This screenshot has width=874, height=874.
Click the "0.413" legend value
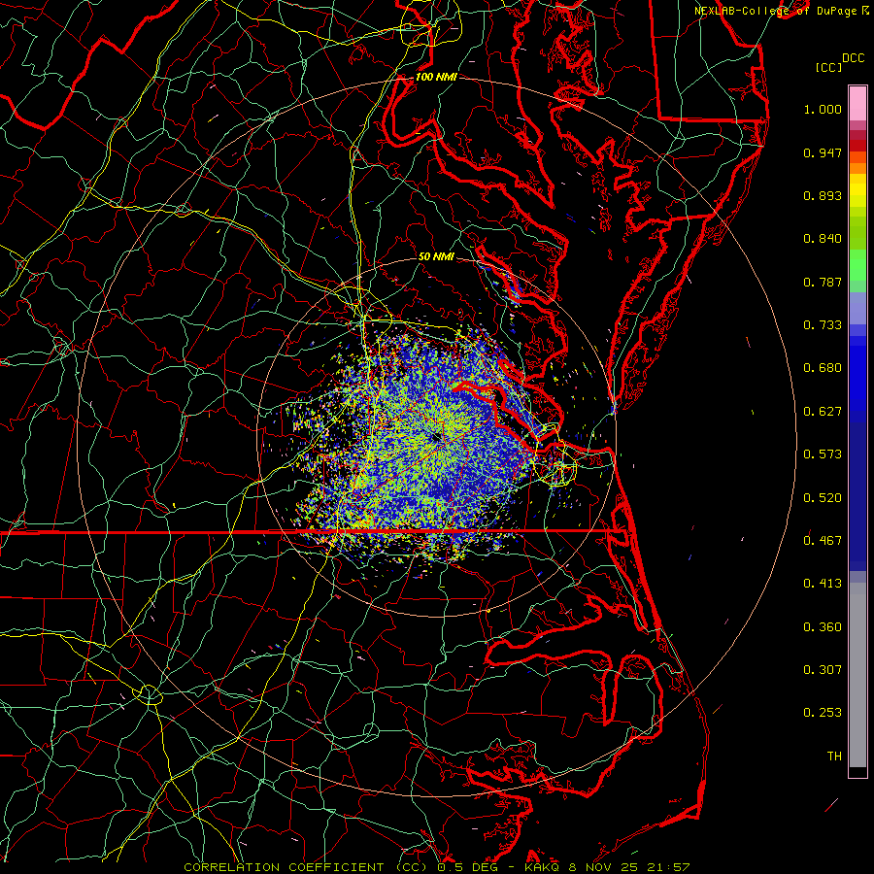(x=823, y=584)
